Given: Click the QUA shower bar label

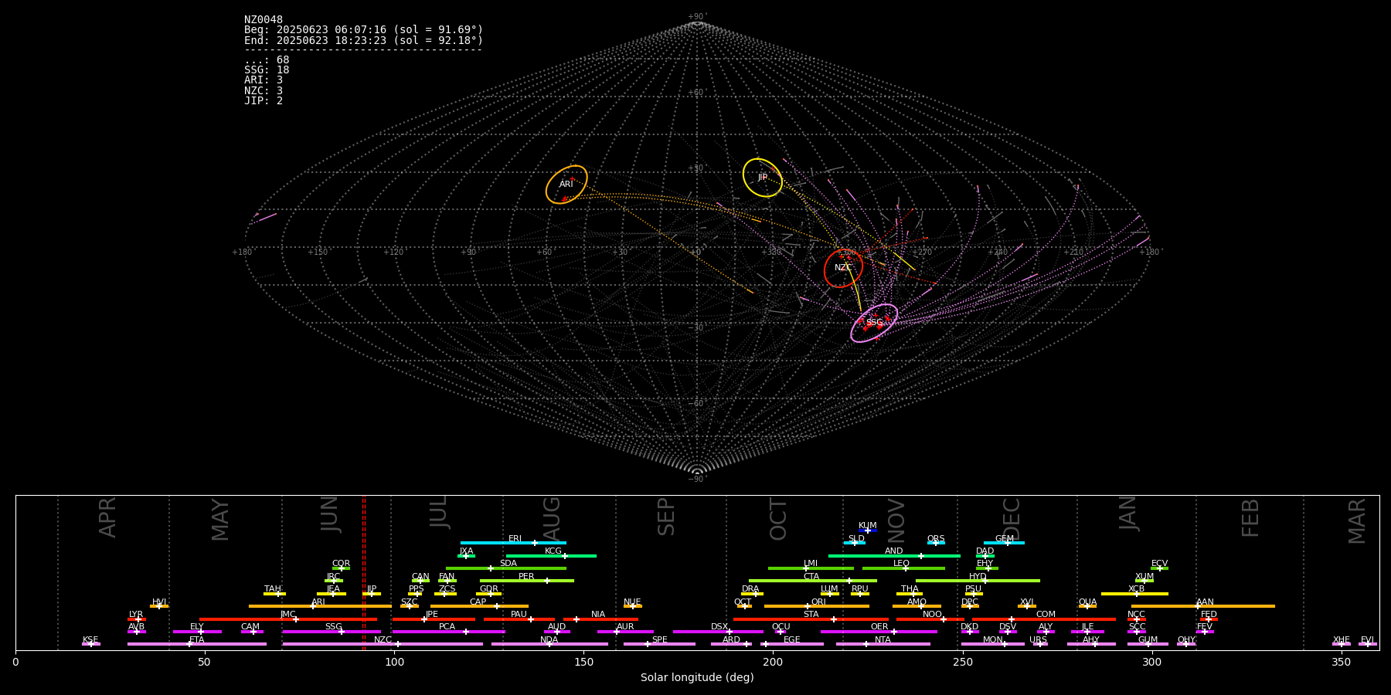Looking at the screenshot, I should 1088,602.
